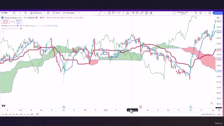Image resolution: width=224 pixels, height=126 pixels.
Task: Toggle the Anp. price scale adjustment
Action: [219, 114]
